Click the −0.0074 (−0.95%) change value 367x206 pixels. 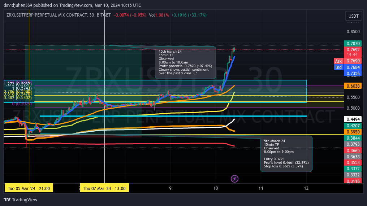pos(130,15)
